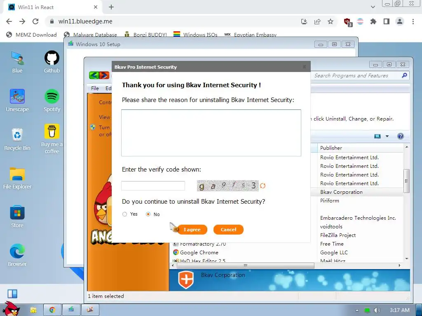Open the view options dropdown arrow
Image resolution: width=422 pixels, height=316 pixels.
pos(387,136)
